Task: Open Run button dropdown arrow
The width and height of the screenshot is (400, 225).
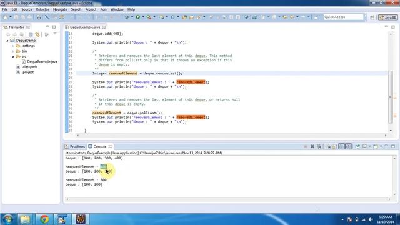Action: click(143, 17)
